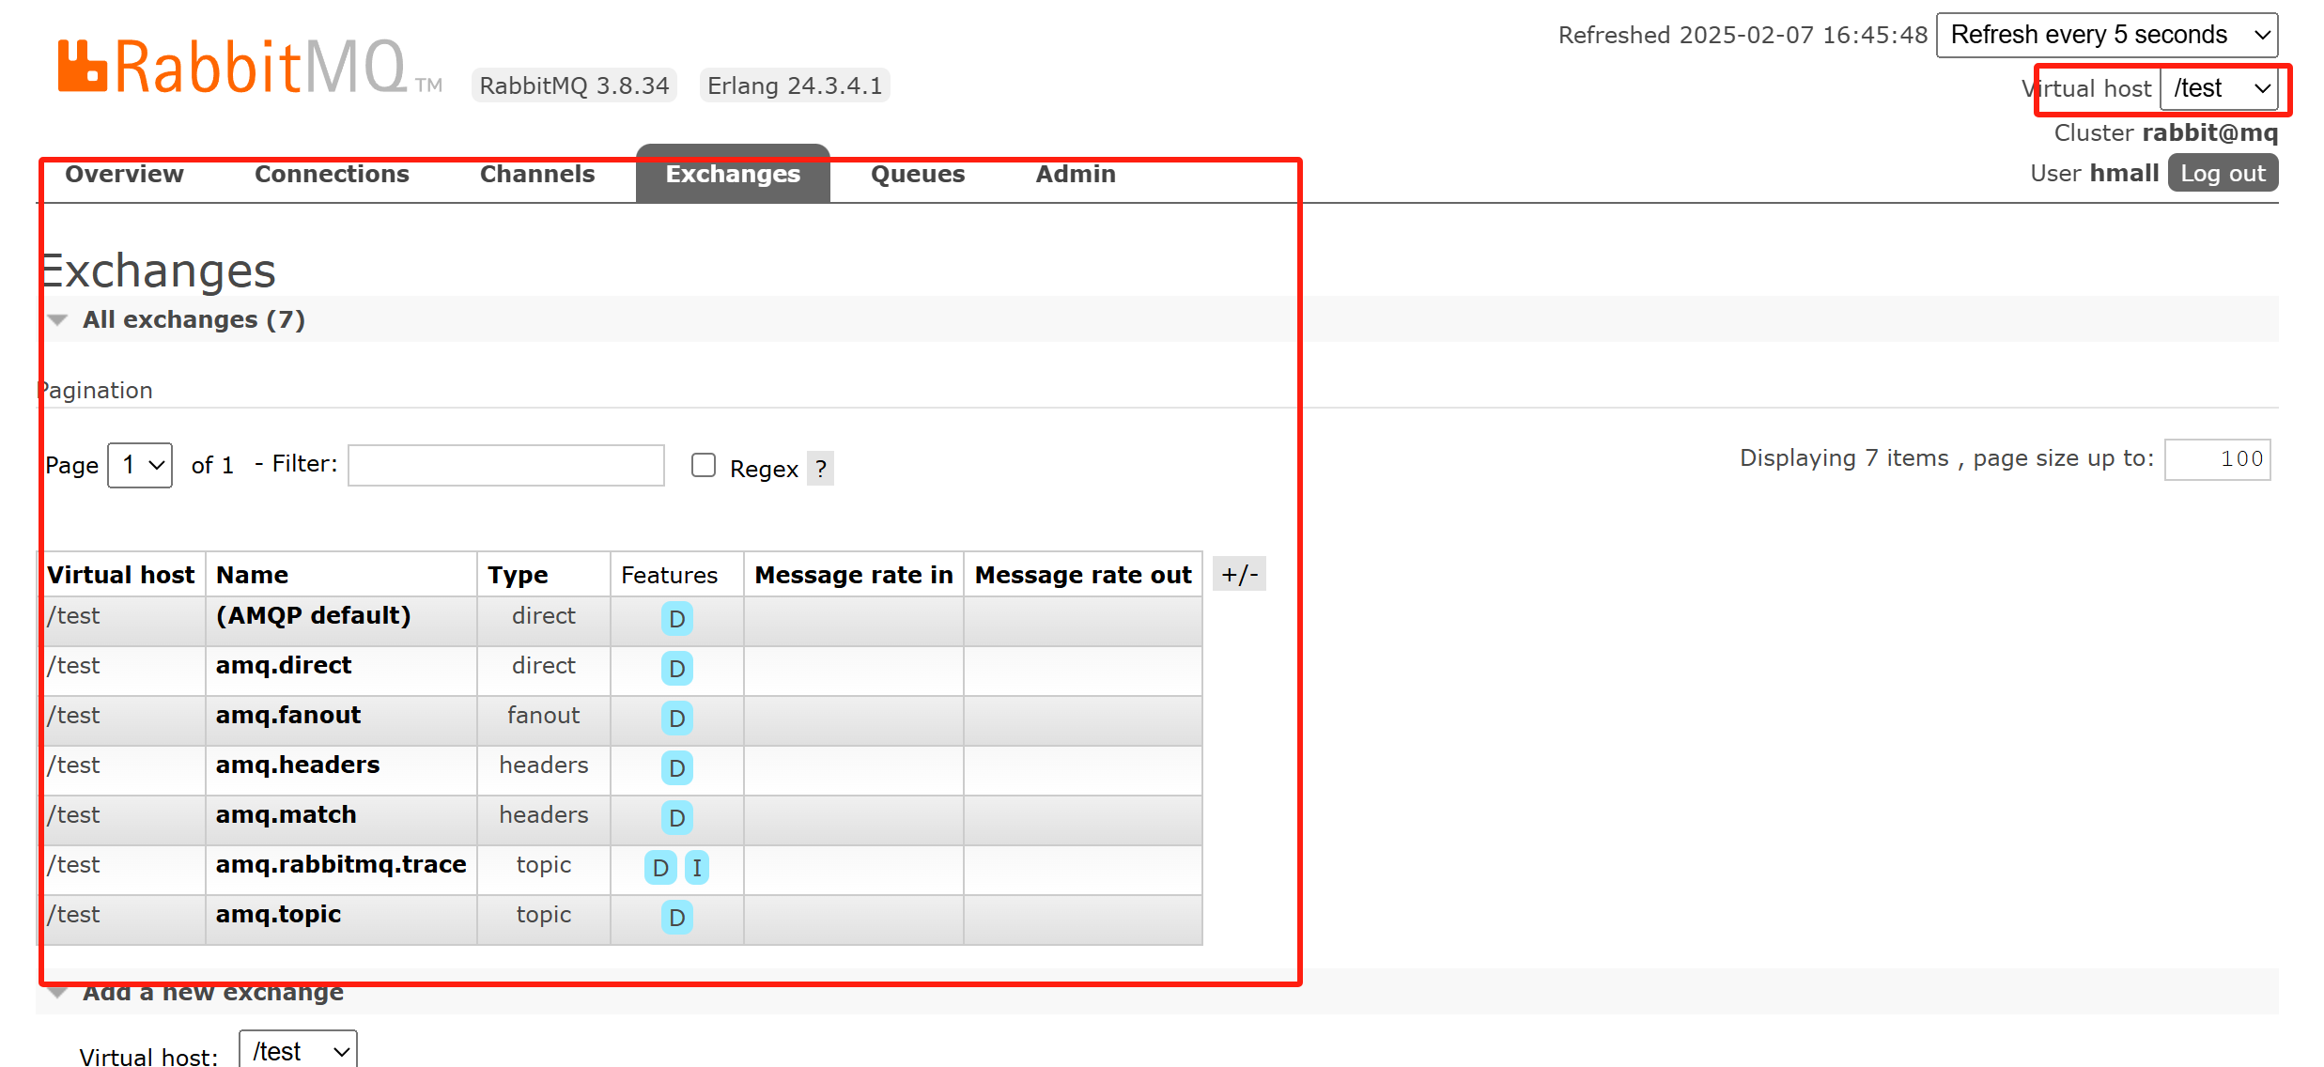Open the Page number dropdown

pyautogui.click(x=140, y=465)
